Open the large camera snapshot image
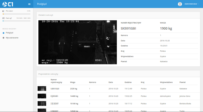 point(78,42)
